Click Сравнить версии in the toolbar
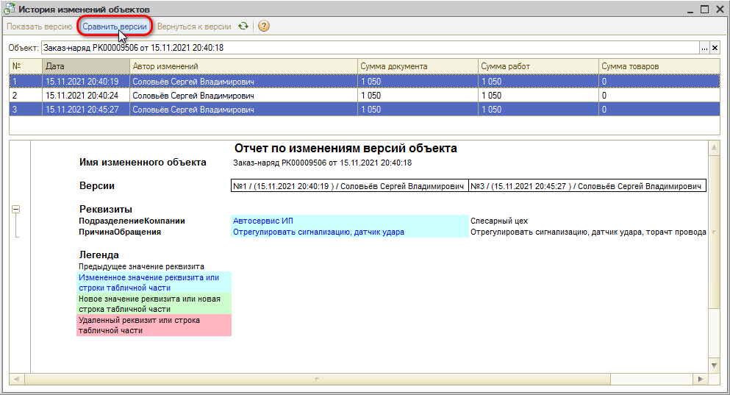730x395 pixels. (x=114, y=26)
